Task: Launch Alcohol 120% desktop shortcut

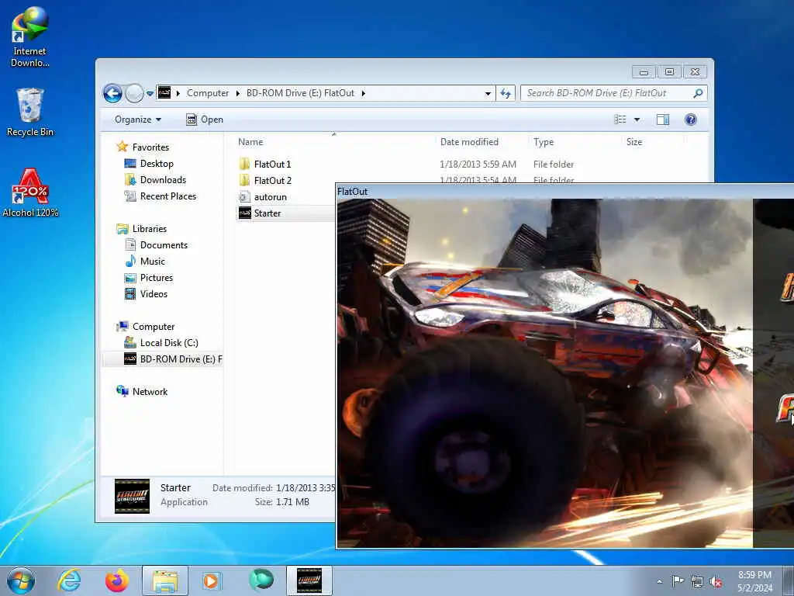Action: pos(30,193)
